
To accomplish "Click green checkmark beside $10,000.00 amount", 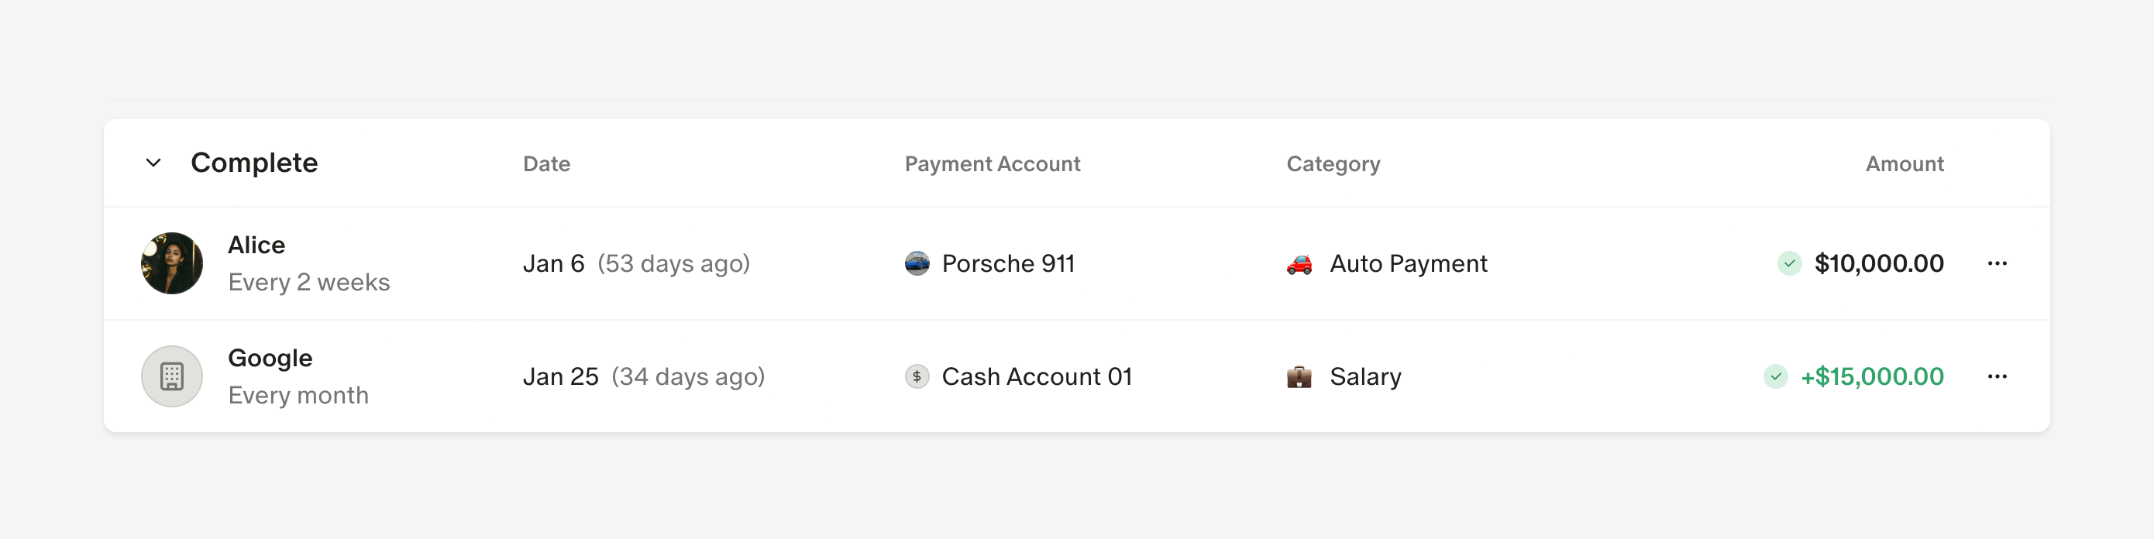I will [x=1789, y=263].
